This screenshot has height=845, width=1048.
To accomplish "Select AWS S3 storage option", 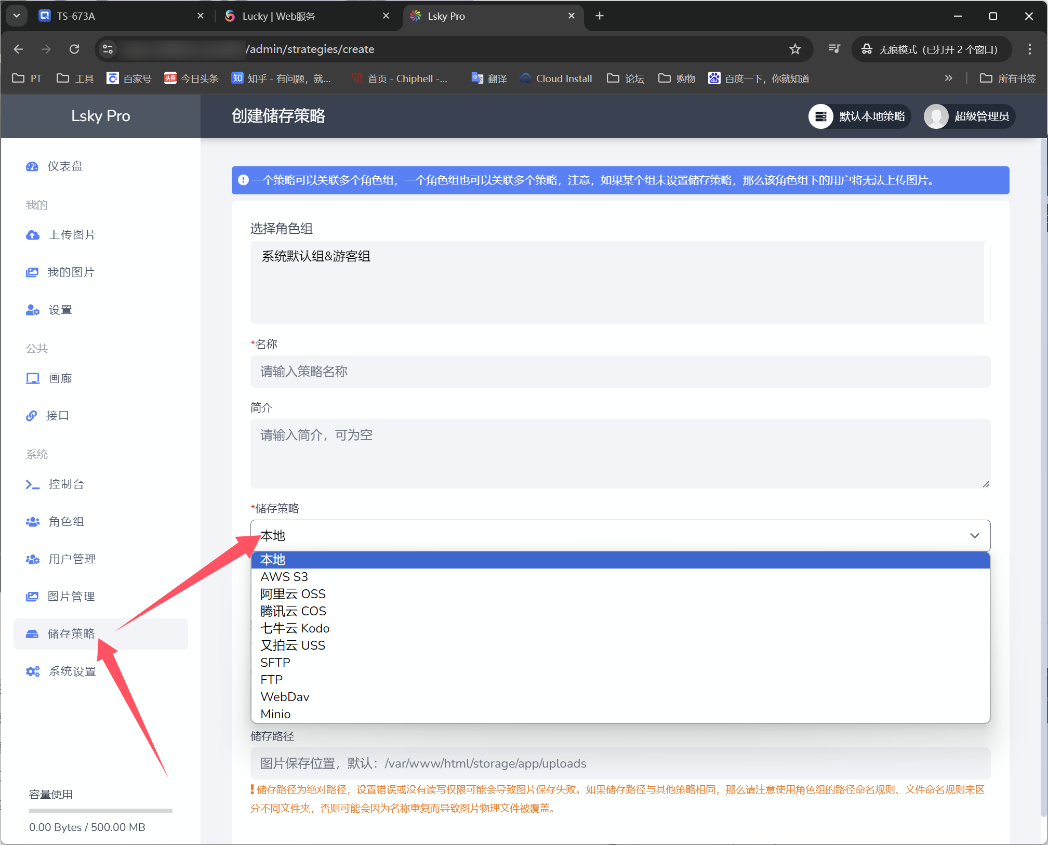I will coord(620,577).
